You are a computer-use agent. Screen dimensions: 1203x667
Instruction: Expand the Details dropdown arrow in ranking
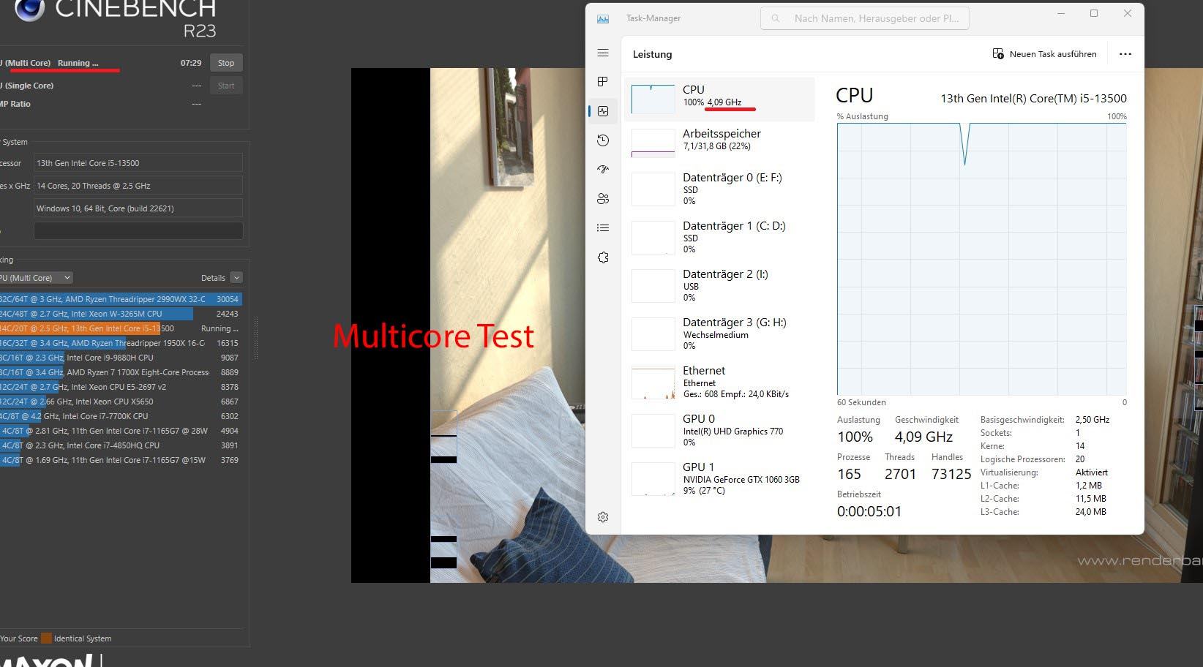[x=236, y=278]
